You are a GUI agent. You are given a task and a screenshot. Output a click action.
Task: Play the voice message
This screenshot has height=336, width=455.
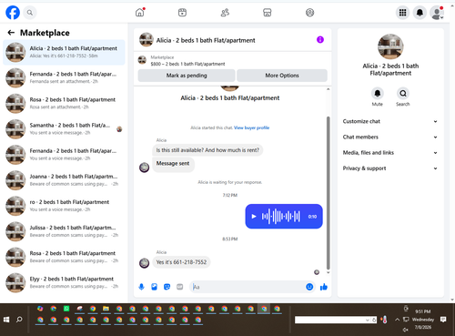(254, 217)
